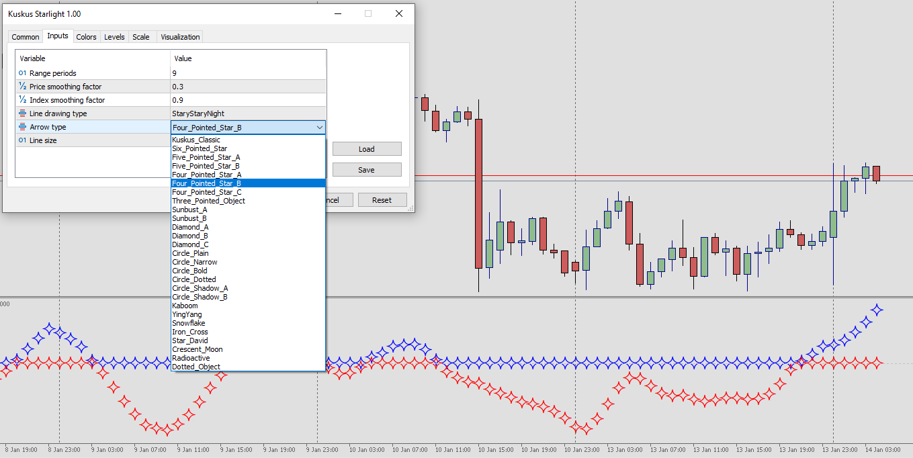Select Kuskus_Classic from the dropdown list
913x458 pixels.
tap(197, 139)
